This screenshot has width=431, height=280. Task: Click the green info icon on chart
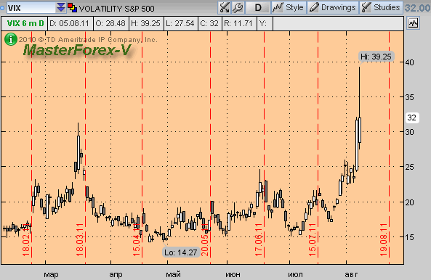click(x=11, y=39)
